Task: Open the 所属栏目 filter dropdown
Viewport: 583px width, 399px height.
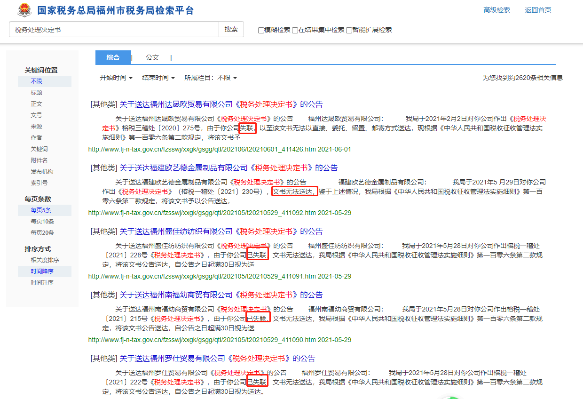Action: coord(210,78)
